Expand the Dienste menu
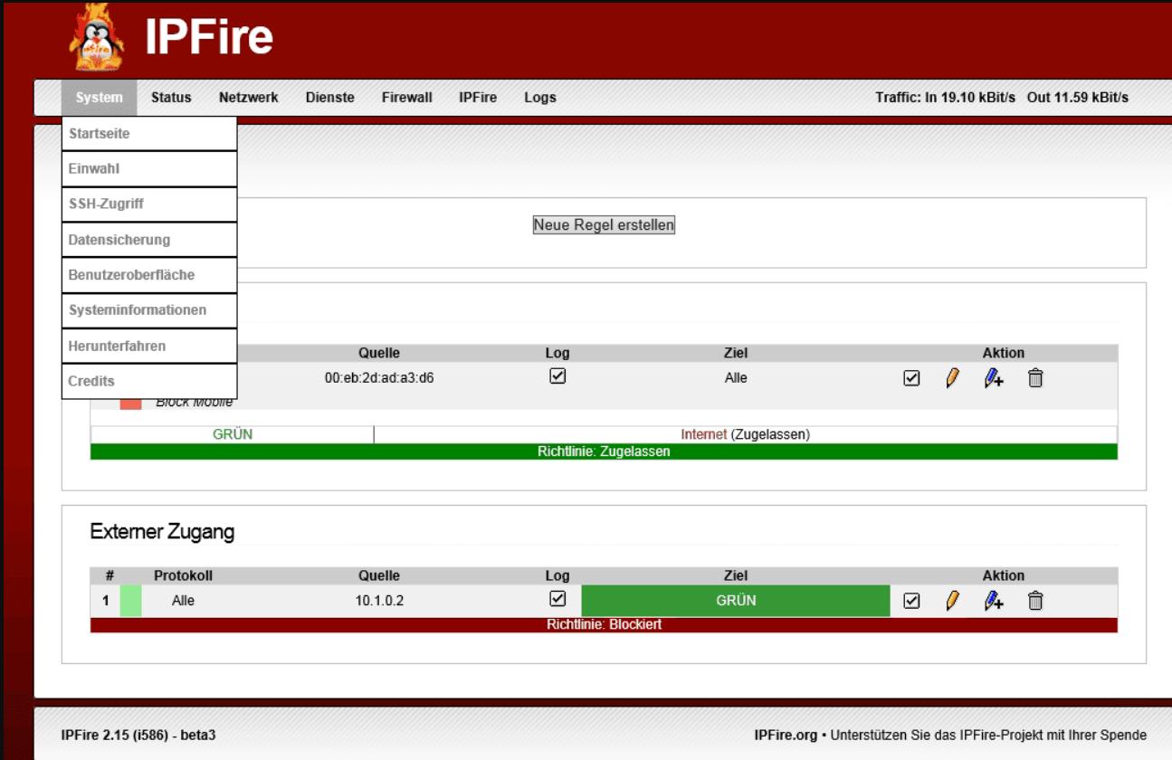This screenshot has height=760, width=1172. (x=330, y=98)
